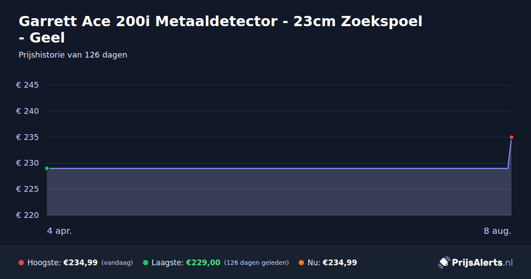Select the red highest-price point on chart

click(512, 137)
